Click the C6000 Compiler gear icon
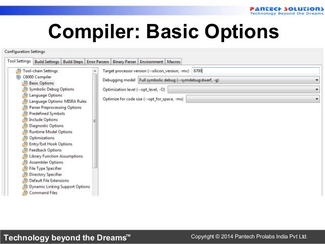 18,77
